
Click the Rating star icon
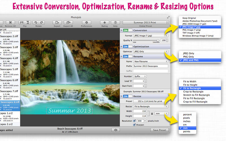point(105,23)
